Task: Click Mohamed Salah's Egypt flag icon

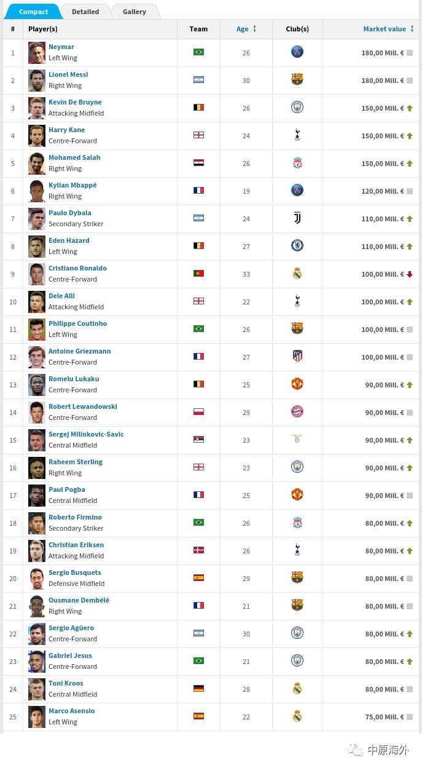Action: click(x=198, y=163)
